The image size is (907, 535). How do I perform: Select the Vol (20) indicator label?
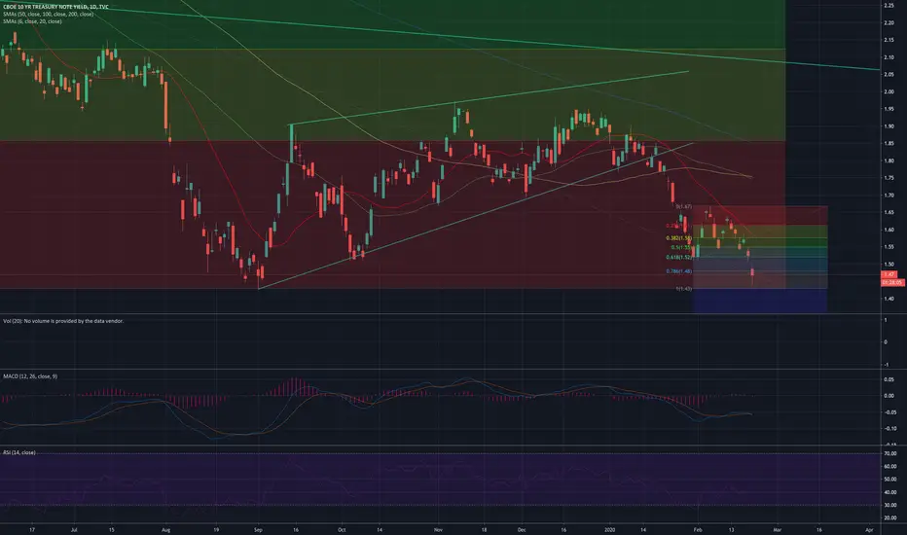(63, 321)
